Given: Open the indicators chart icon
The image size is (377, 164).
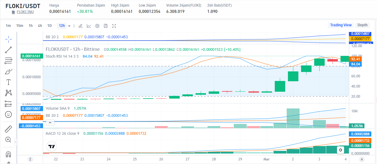Looking at the screenshot, I should tap(89, 26).
